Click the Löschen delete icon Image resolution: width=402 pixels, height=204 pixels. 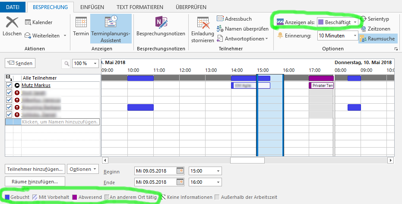click(x=12, y=23)
